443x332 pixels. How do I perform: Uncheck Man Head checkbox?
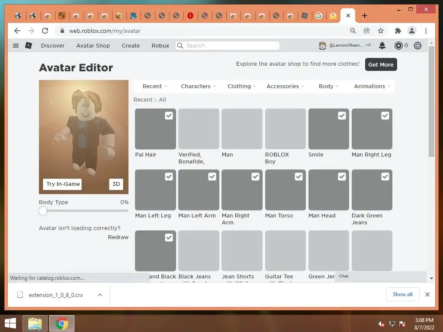click(x=342, y=177)
